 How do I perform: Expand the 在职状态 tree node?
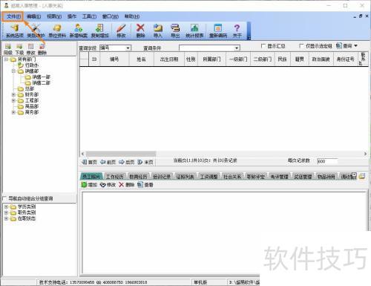point(7,218)
